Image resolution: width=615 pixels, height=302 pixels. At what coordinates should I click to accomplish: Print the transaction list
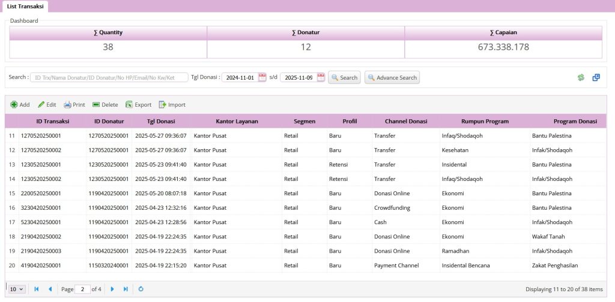(x=74, y=104)
